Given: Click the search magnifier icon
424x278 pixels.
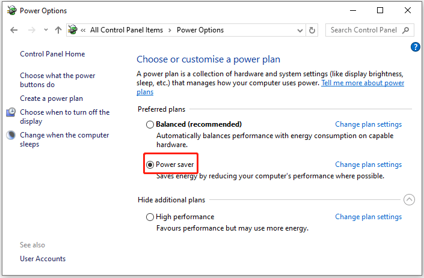Looking at the screenshot, I should tap(405, 30).
